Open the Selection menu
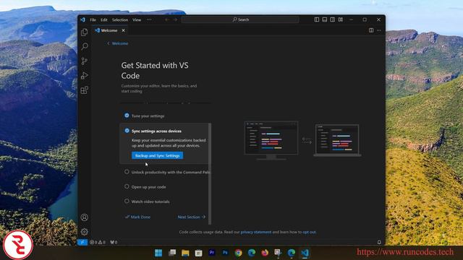This screenshot has width=463, height=260. tap(120, 19)
